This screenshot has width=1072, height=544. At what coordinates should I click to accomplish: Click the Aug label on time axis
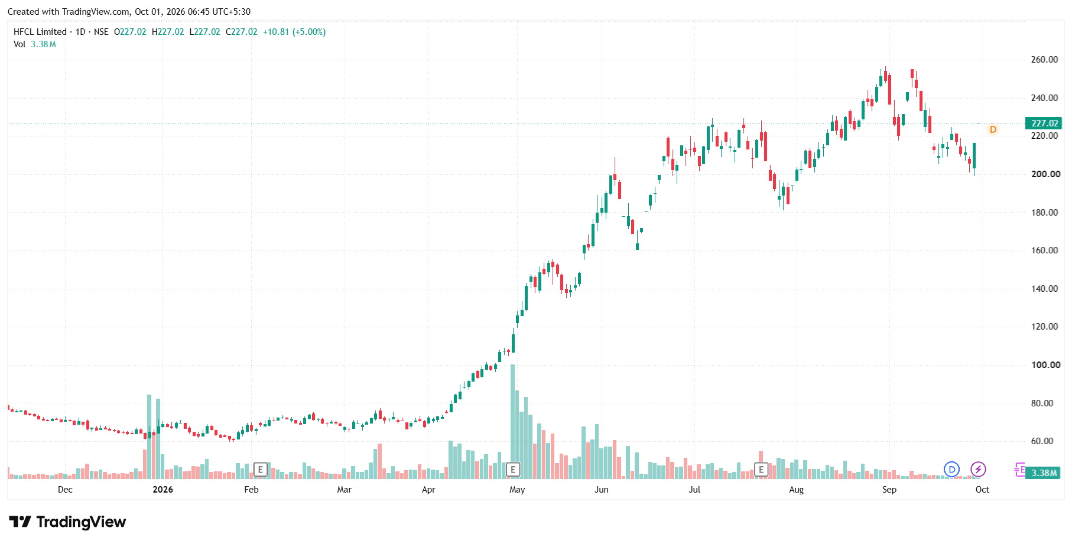point(796,490)
